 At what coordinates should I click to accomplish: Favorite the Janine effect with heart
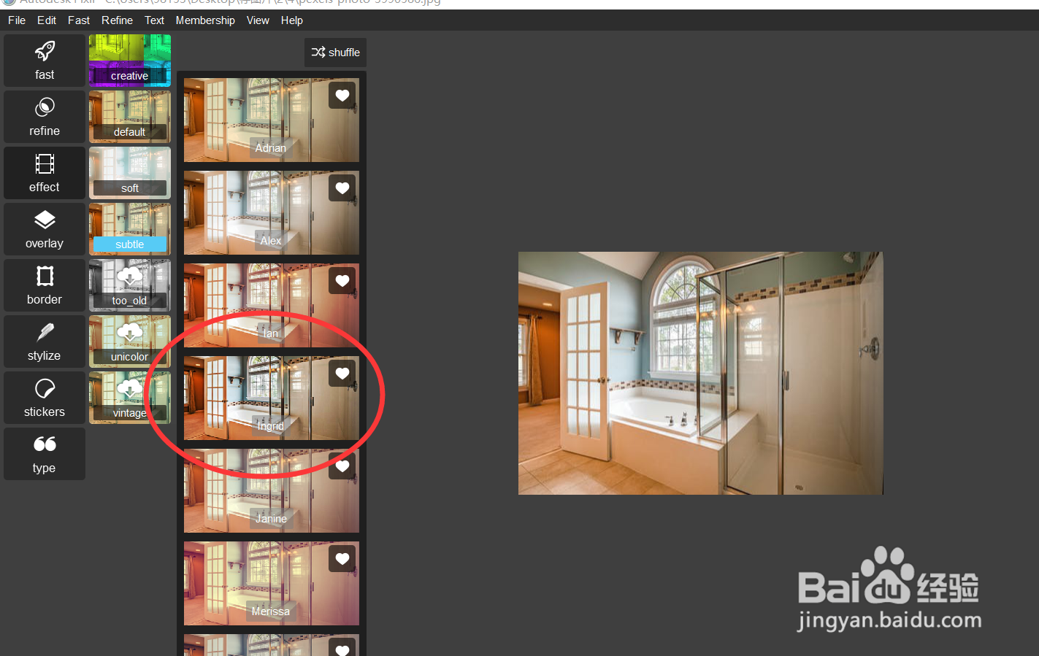[x=342, y=466]
